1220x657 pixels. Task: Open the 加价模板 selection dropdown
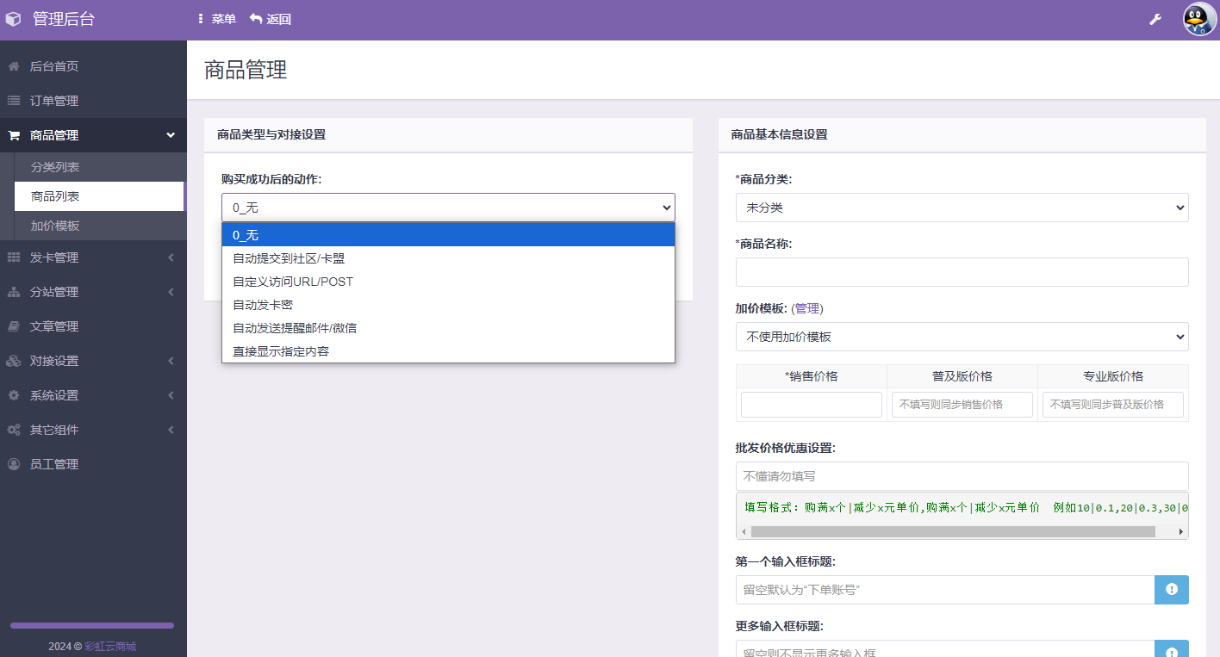point(962,337)
